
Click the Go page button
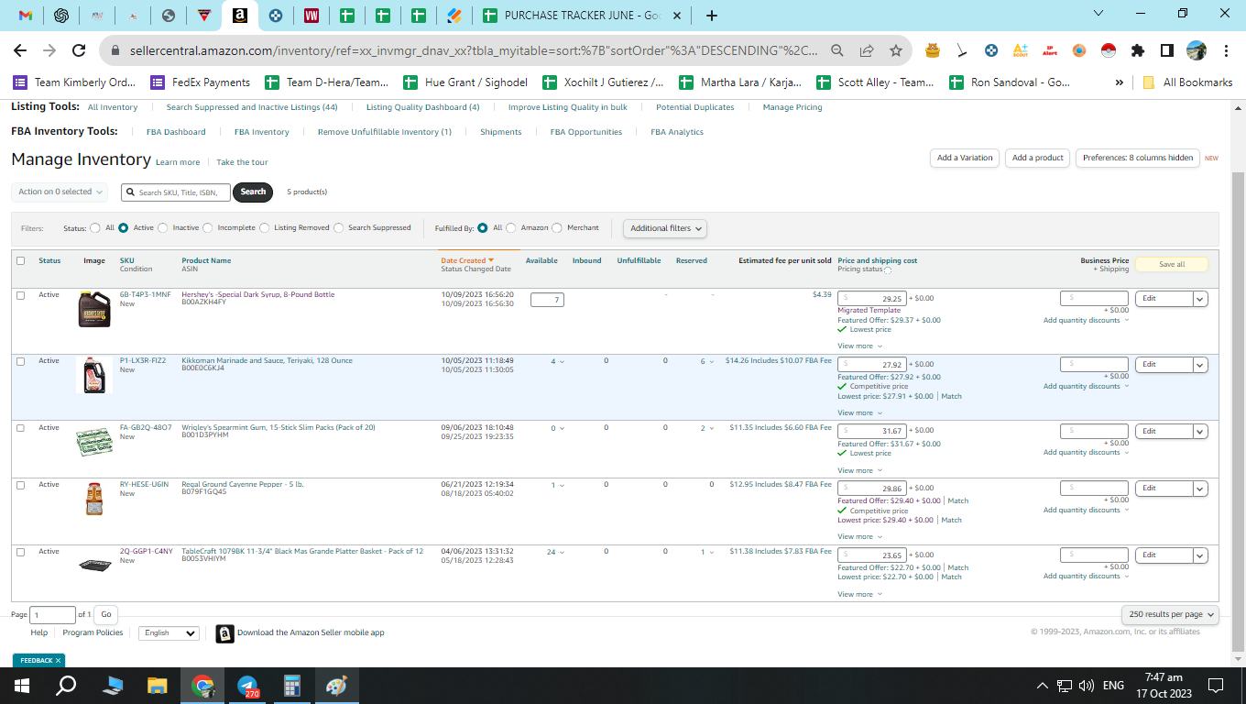pos(106,615)
